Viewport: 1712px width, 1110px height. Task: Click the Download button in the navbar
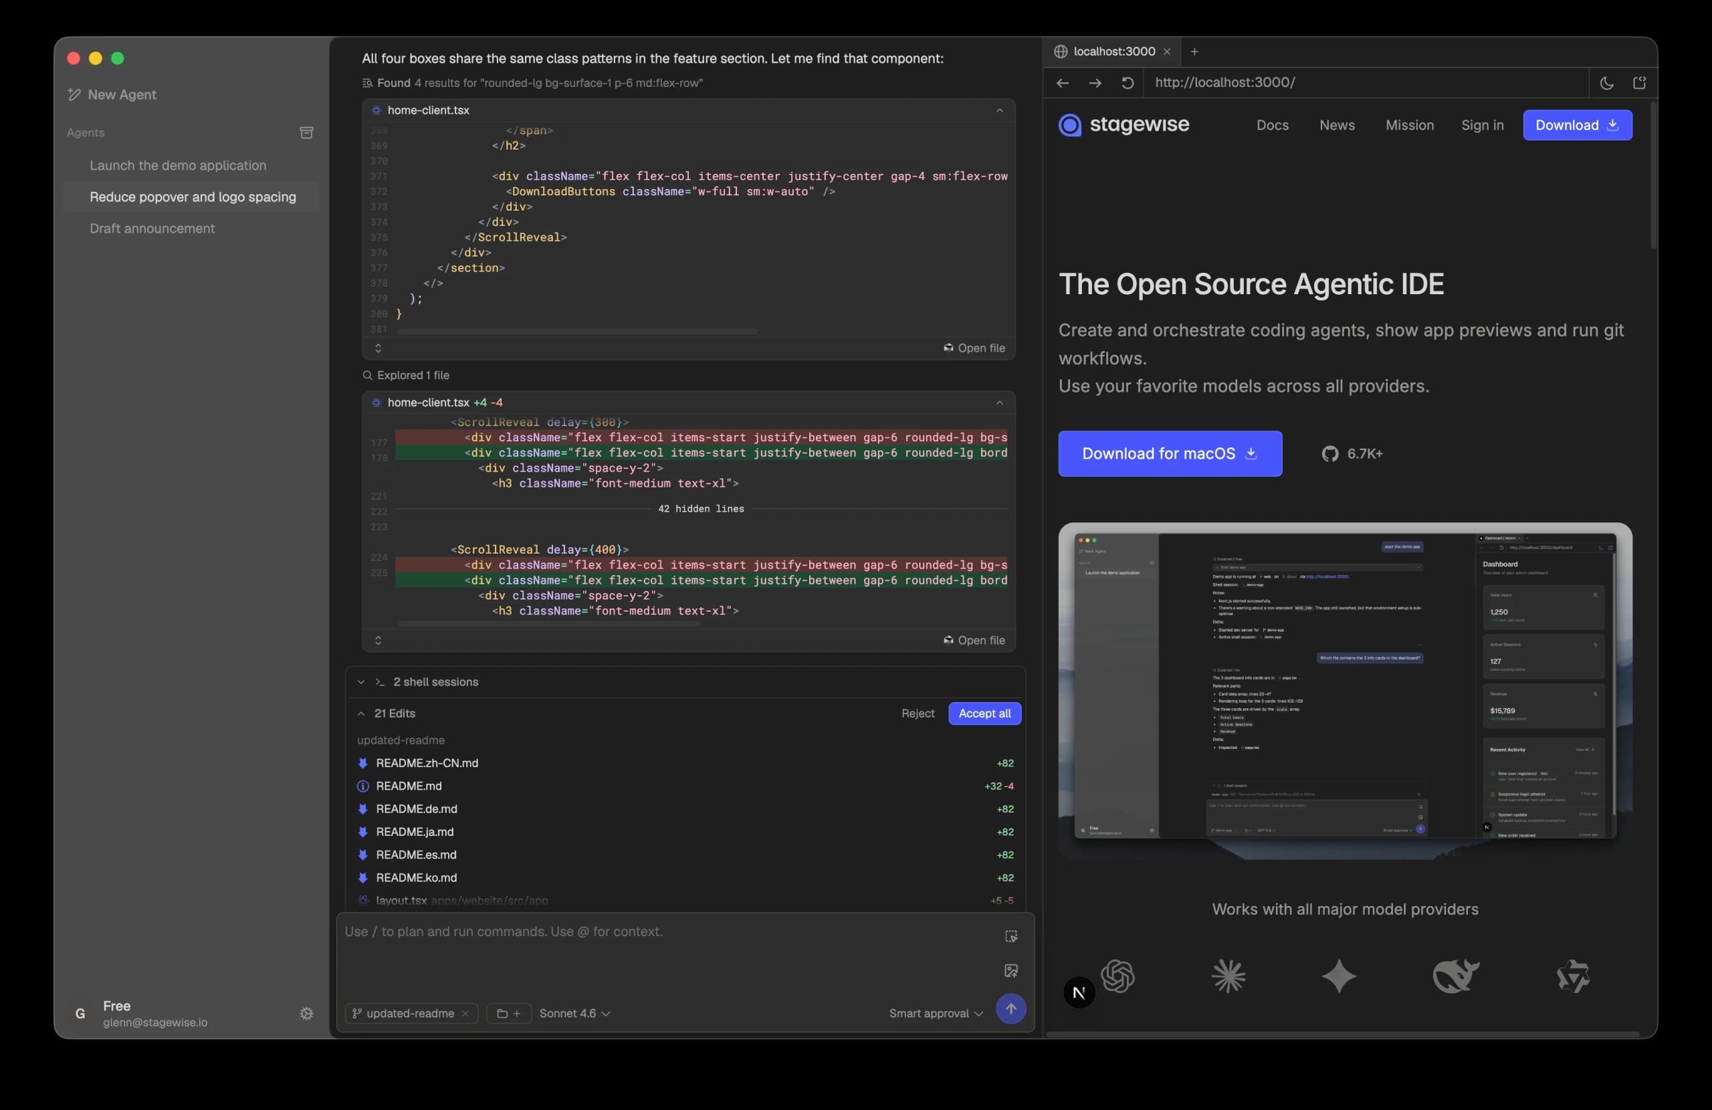click(1577, 125)
